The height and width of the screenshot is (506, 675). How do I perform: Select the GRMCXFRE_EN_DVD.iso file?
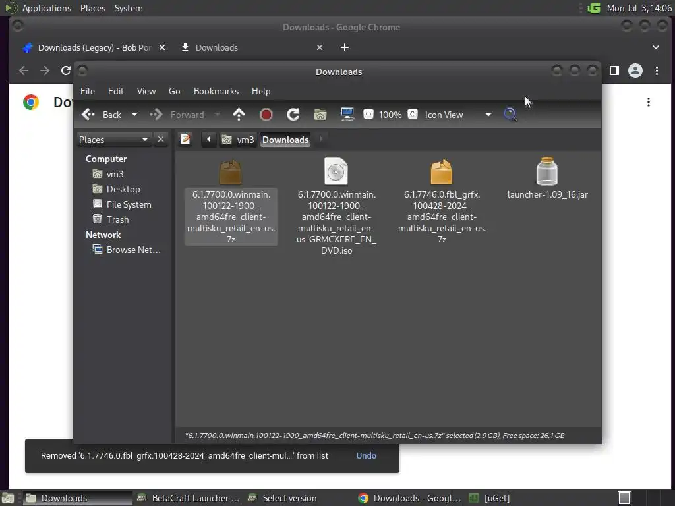336,206
